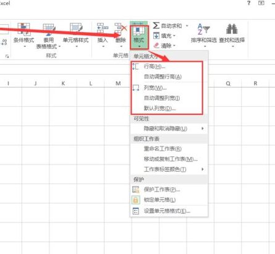Image resolution: width=275 pixels, height=254 pixels.
Task: Click the ribbon display options icon
Action: pos(261,3)
